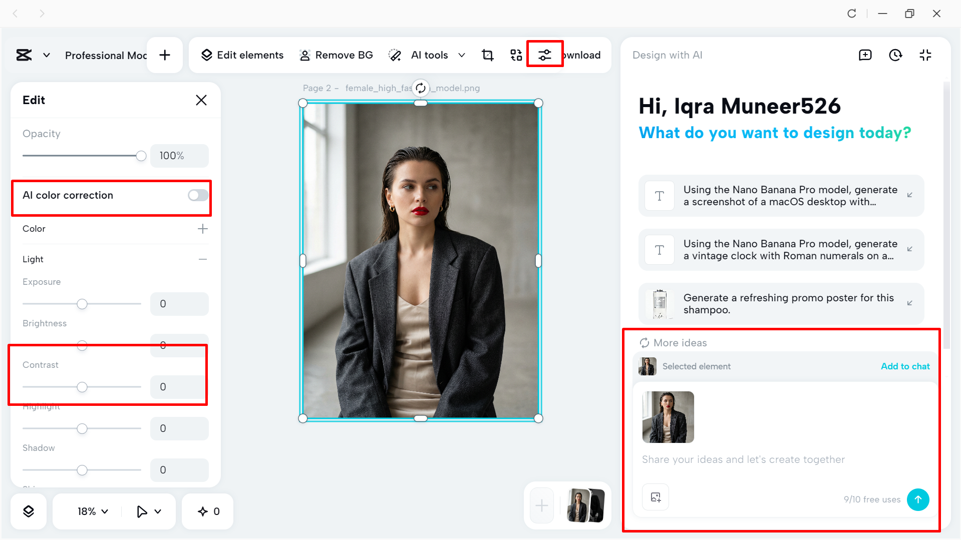The width and height of the screenshot is (961, 540).
Task: Click the add page plus thumbnail
Action: 542,505
